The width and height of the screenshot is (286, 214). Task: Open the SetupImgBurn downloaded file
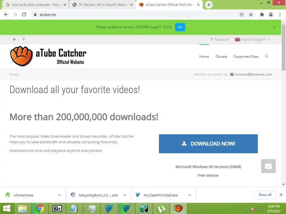(x=98, y=195)
